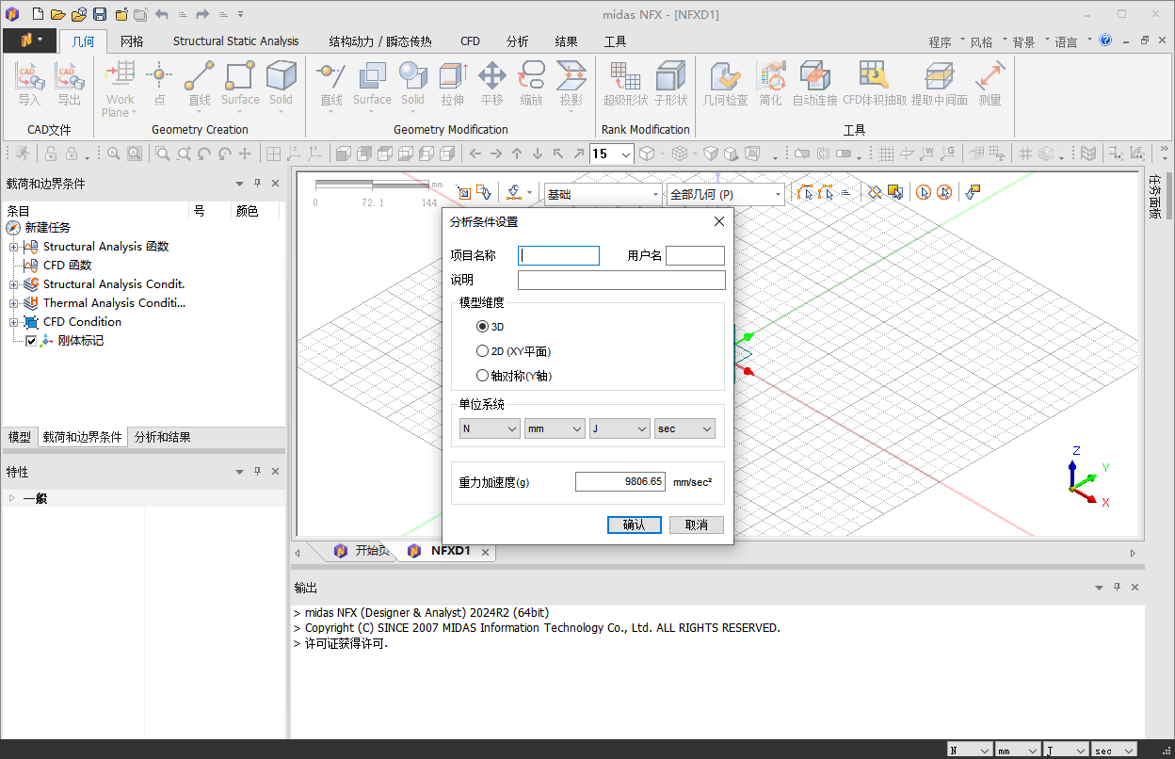
Task: Click the 说明 description field
Action: tap(621, 280)
